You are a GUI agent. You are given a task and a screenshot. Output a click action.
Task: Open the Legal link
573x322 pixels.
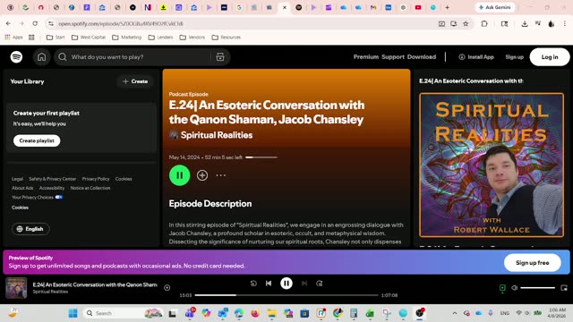pyautogui.click(x=17, y=179)
